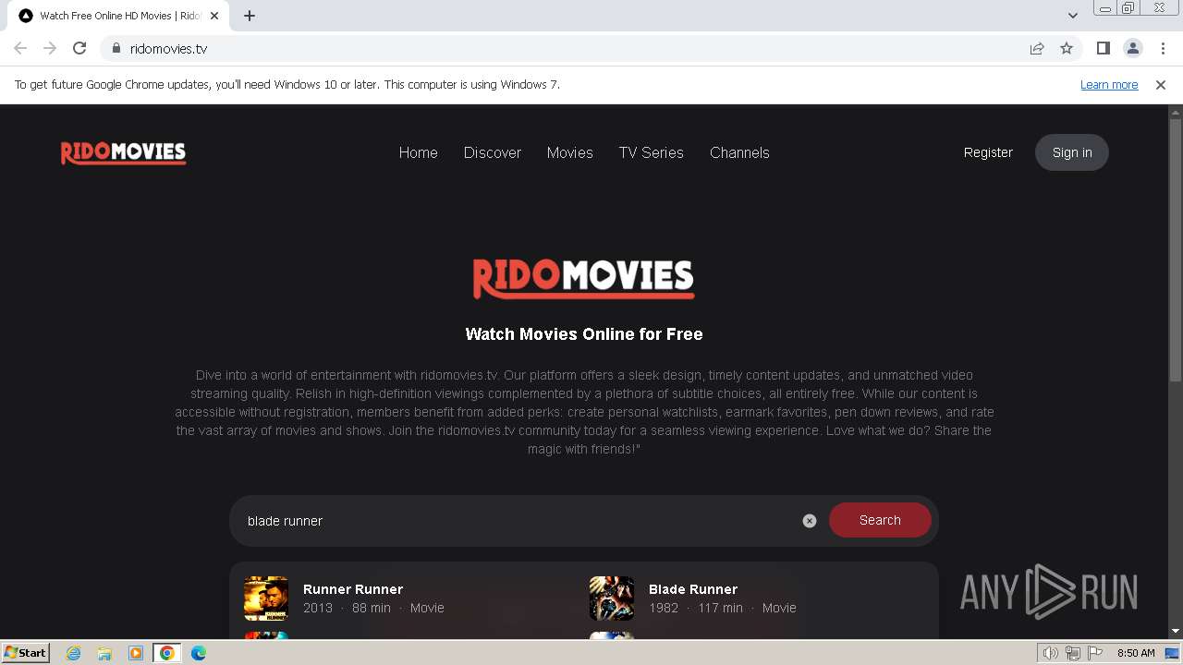This screenshot has width=1183, height=665.
Task: Click the search input with blade runner
Action: [518, 521]
